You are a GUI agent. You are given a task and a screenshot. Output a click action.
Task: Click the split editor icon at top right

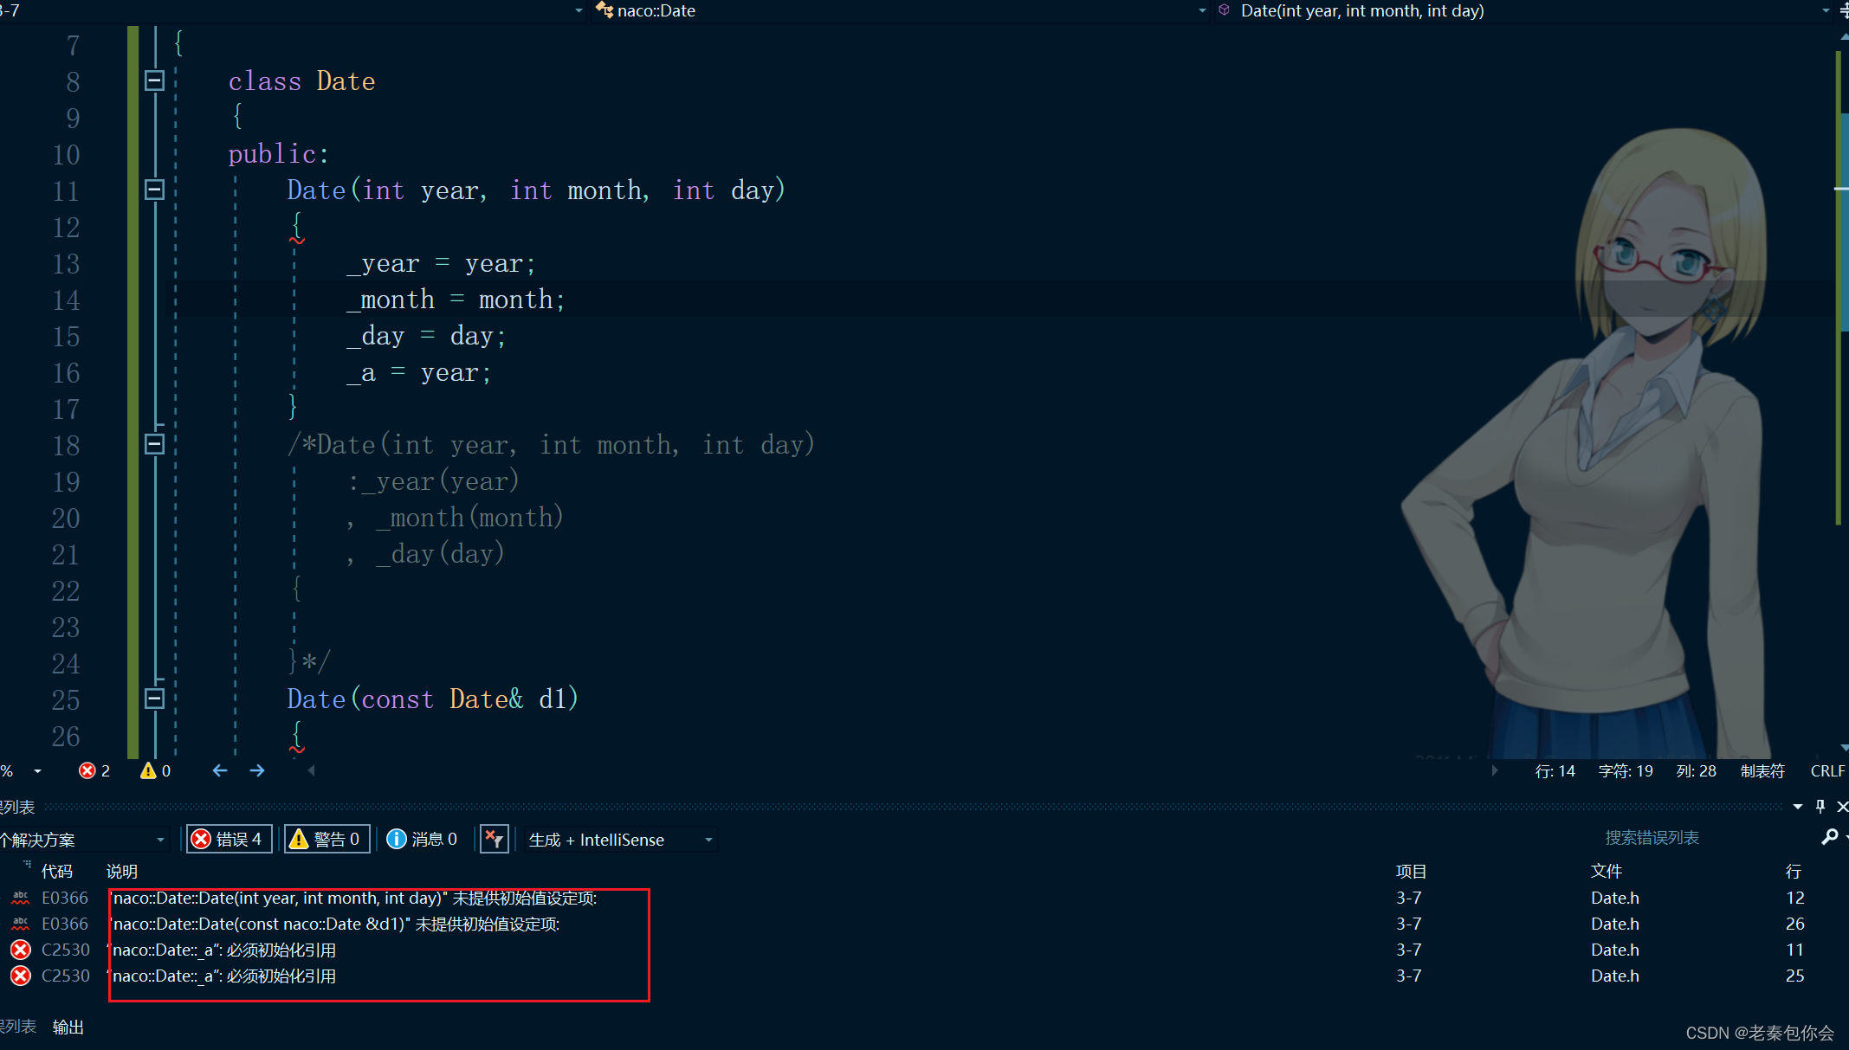click(x=1842, y=10)
